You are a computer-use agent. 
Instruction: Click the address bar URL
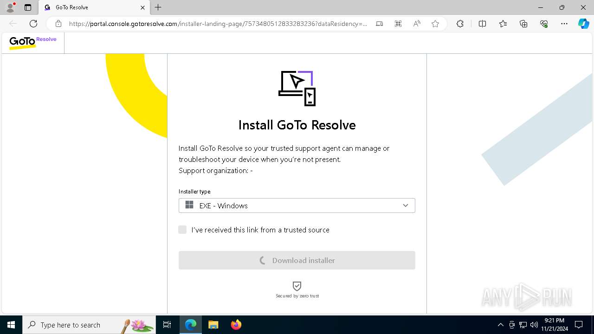[x=218, y=24]
